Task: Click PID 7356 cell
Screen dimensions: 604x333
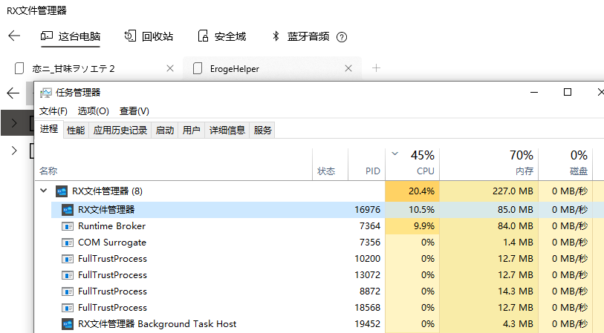Action: tap(370, 243)
